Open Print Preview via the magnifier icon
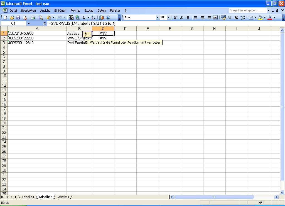 41,17
